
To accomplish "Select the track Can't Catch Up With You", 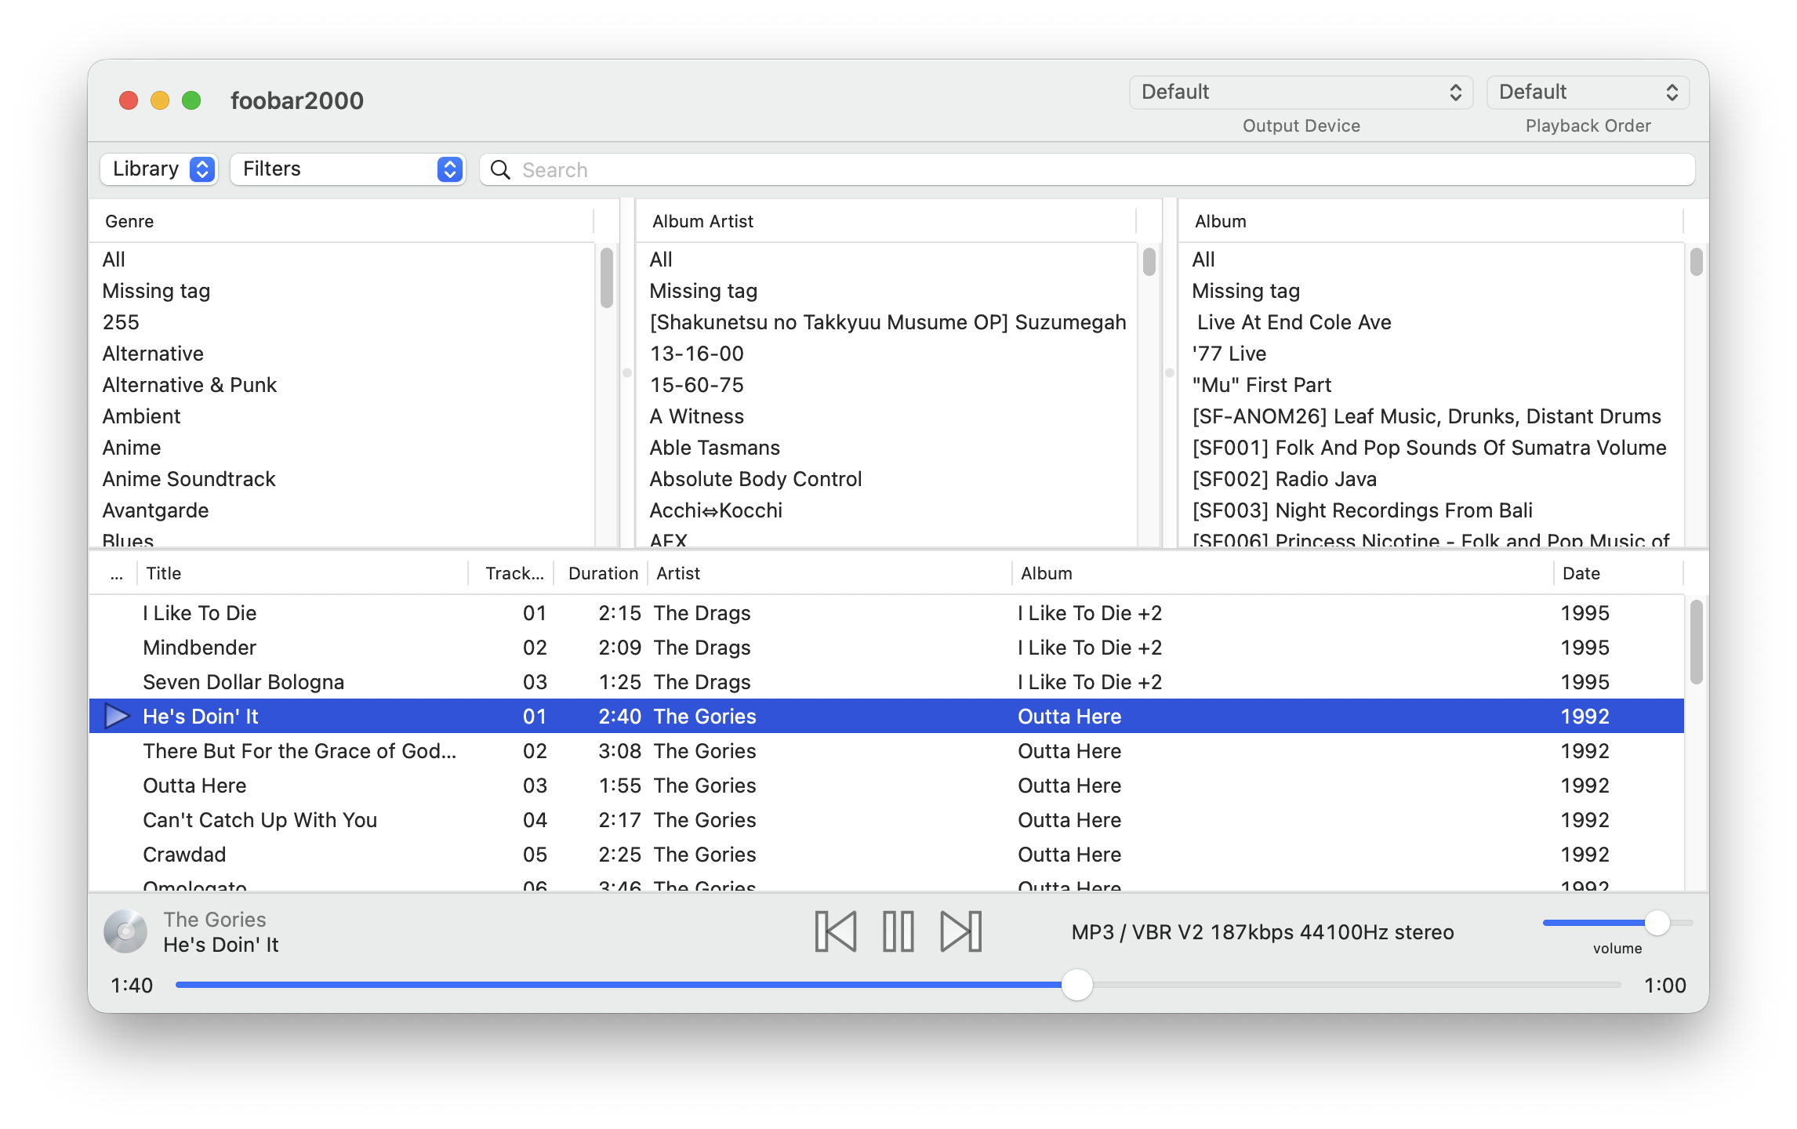I will point(887,820).
